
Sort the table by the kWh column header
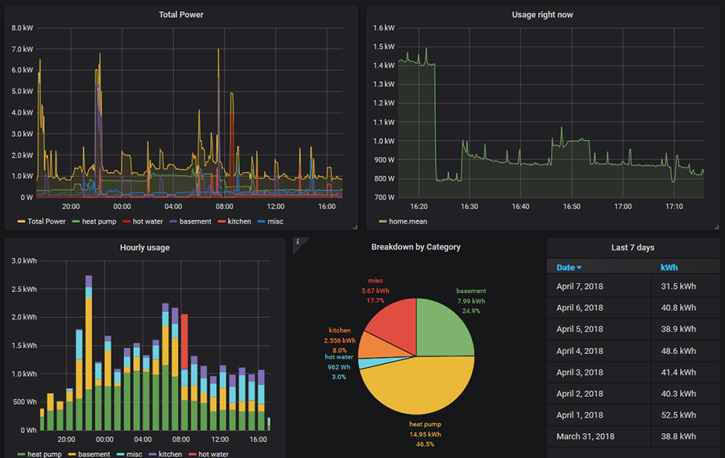coord(669,268)
